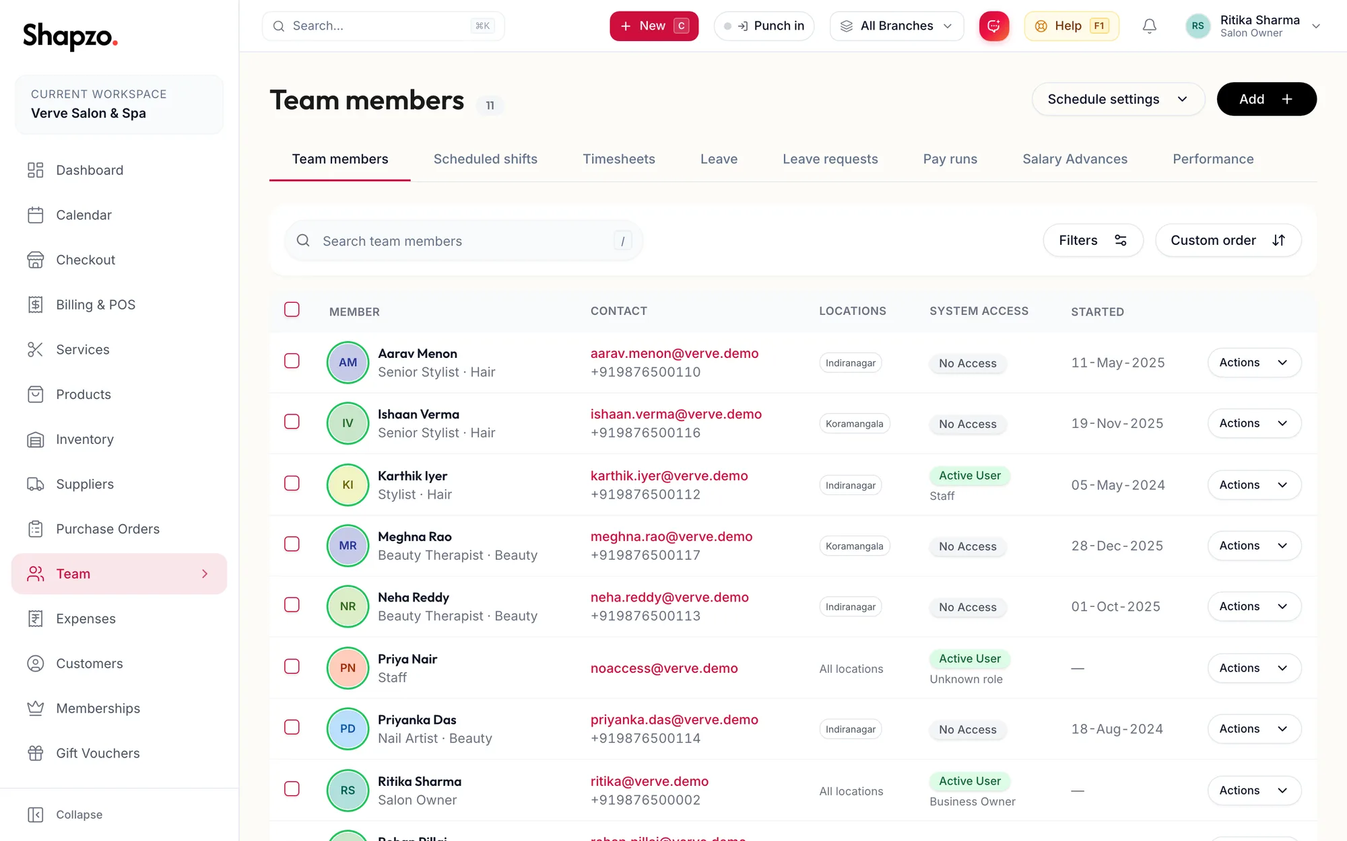Open Actions menu for Aarav Menon
The width and height of the screenshot is (1347, 841).
coord(1254,363)
